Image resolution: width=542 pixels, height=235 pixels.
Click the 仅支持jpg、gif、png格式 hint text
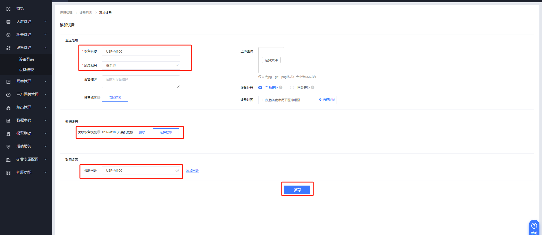point(287,77)
